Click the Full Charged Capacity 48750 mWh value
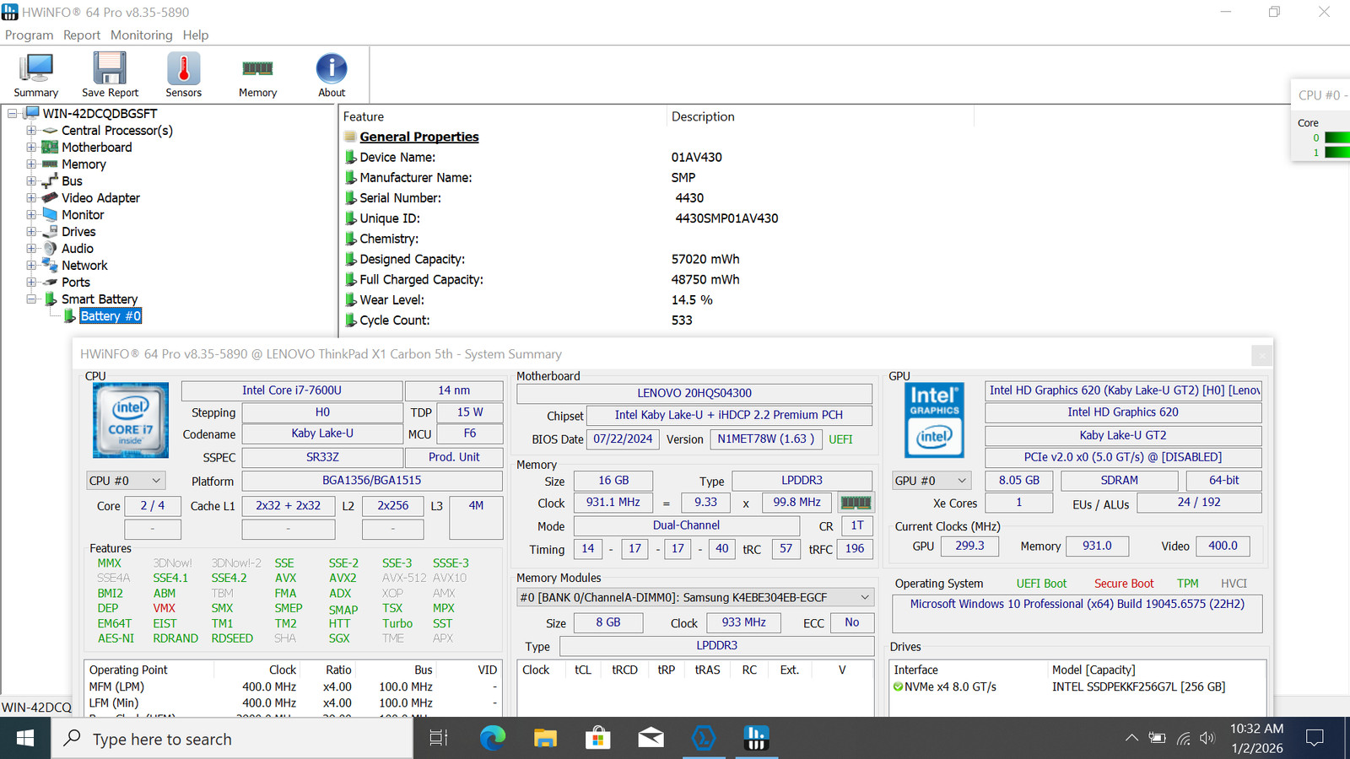This screenshot has height=759, width=1350. click(705, 280)
